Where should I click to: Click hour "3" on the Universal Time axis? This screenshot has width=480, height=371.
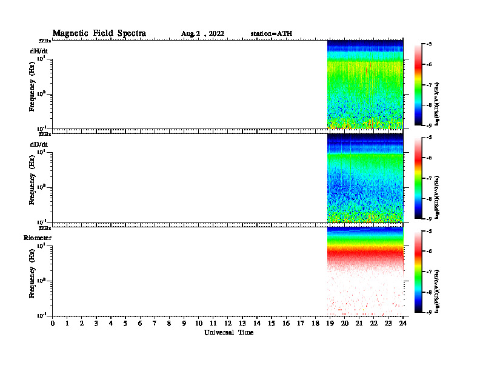tap(96, 323)
